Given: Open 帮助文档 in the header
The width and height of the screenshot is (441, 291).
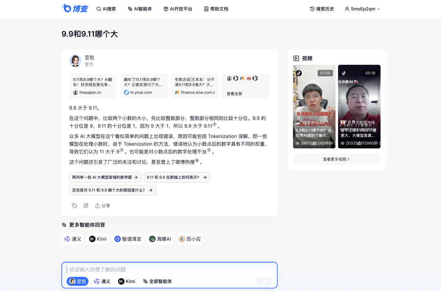Looking at the screenshot, I should [x=216, y=9].
